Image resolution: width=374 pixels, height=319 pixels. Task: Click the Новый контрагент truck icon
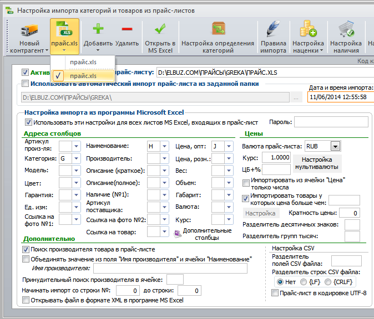(29, 30)
